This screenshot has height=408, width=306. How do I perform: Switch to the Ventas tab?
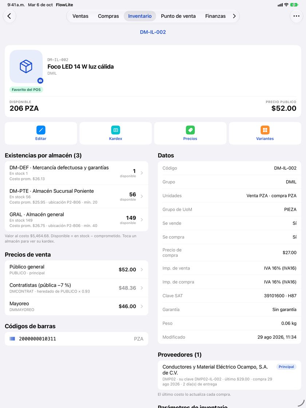[81, 16]
